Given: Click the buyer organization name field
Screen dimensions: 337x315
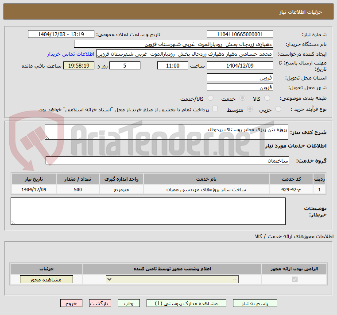Looking at the screenshot, I should click(174, 44).
